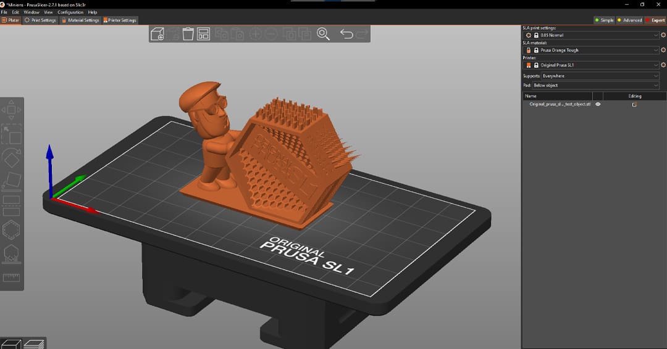Open the Help menu
667x349 pixels.
point(92,12)
